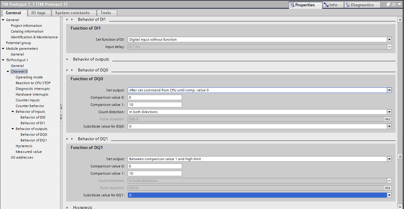Select Hardware interrupts tree item
Viewport: 404px width, 209px height.
coord(32,94)
